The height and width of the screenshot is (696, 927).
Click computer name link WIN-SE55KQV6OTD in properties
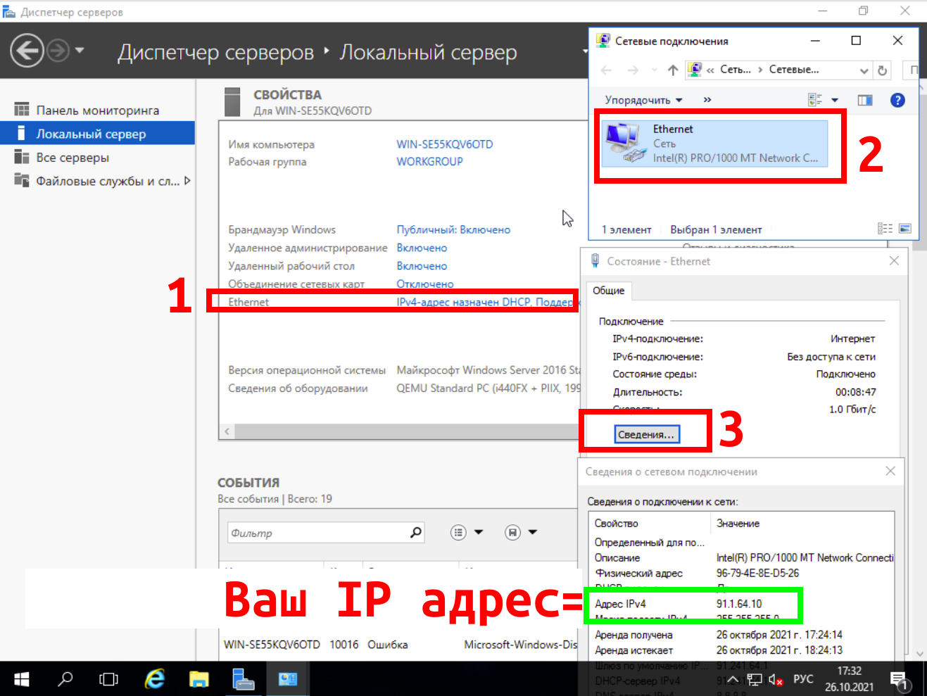pos(445,144)
